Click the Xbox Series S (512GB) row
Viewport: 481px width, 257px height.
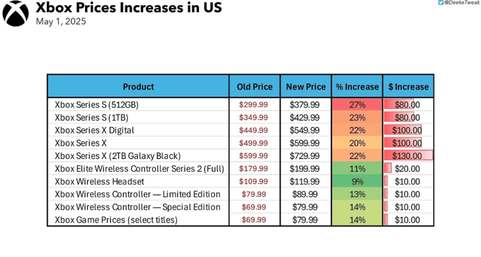[240, 105]
